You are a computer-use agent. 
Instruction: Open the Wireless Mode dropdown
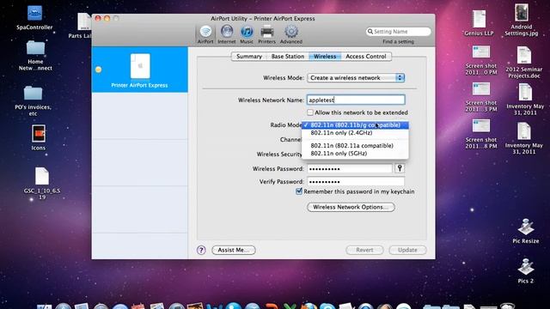point(356,78)
